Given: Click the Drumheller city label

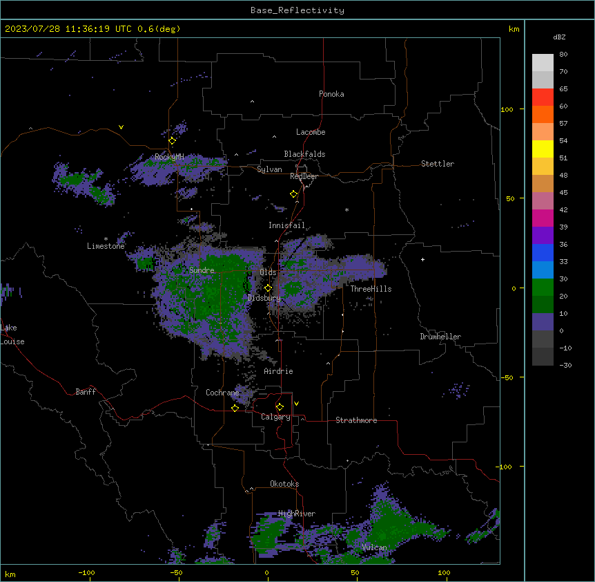Looking at the screenshot, I should pos(440,337).
